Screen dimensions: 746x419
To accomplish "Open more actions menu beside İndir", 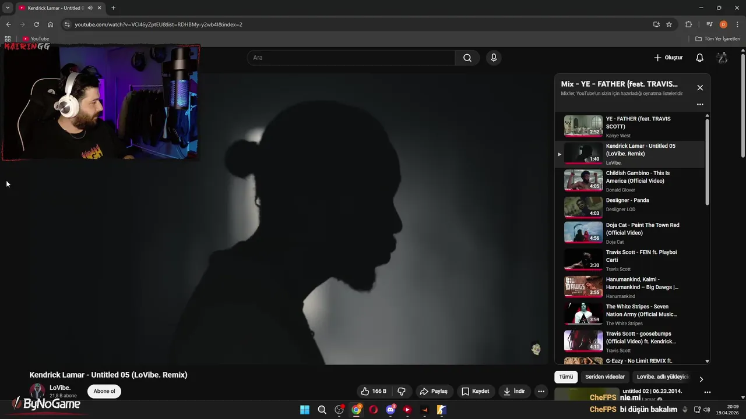I will (541, 391).
